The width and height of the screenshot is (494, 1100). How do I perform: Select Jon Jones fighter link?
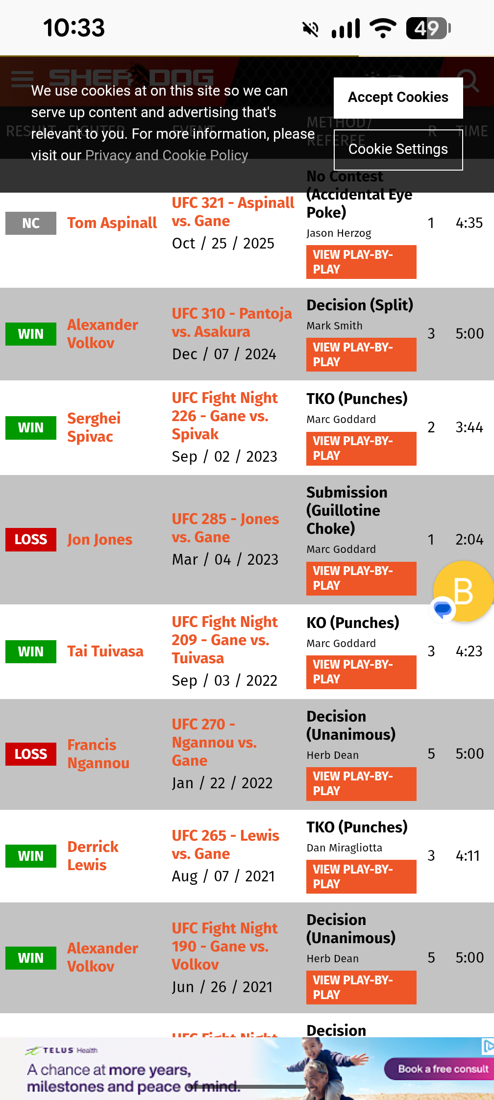(99, 540)
